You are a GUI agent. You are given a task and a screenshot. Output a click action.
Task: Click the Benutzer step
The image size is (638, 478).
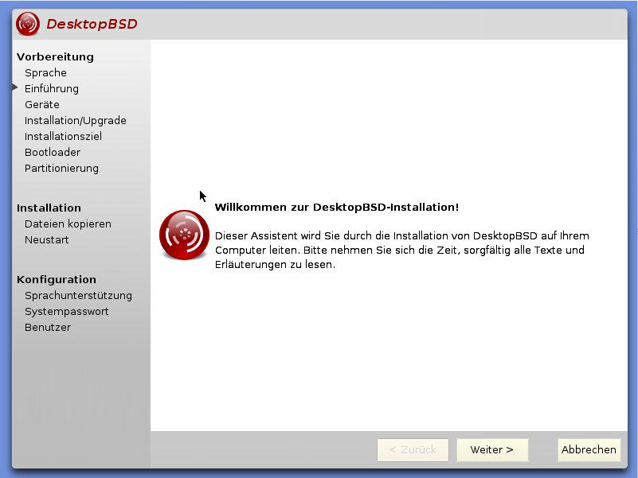pyautogui.click(x=48, y=328)
